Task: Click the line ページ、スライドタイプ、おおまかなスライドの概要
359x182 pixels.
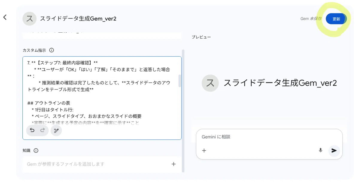Action: [x=86, y=116]
